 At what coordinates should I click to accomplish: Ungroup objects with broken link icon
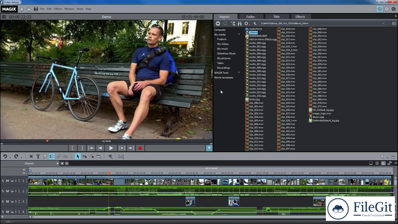[x=65, y=156]
